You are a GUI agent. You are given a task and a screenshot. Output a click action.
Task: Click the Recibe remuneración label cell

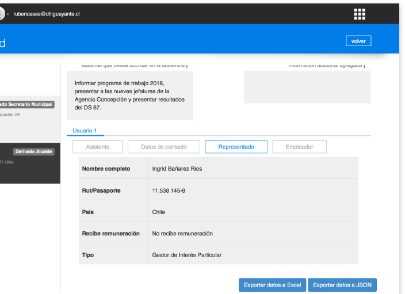pos(114,234)
